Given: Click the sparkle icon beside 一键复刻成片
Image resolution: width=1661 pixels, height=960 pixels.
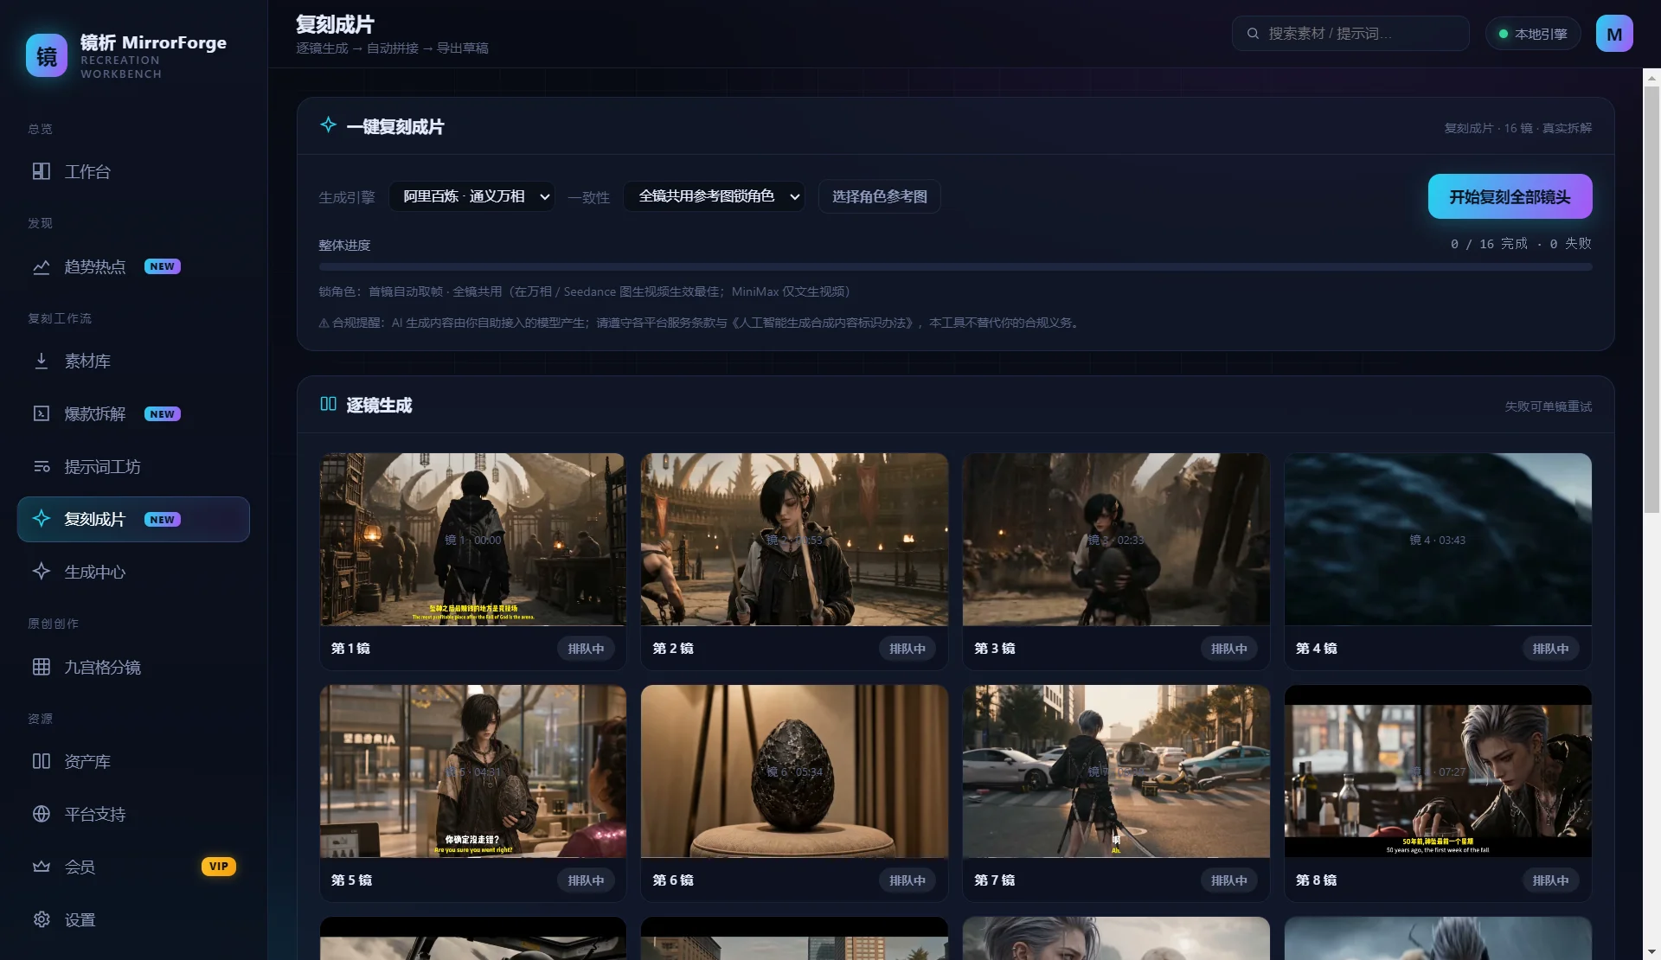Looking at the screenshot, I should (x=328, y=125).
